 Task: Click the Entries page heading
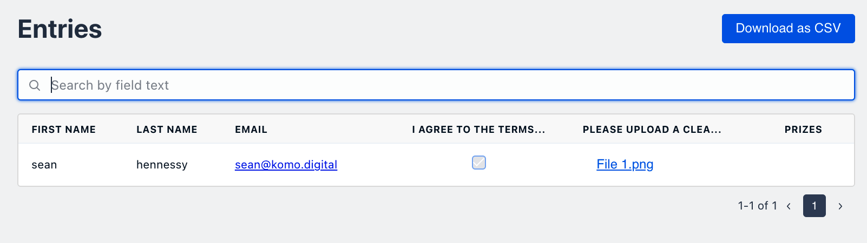(x=60, y=29)
